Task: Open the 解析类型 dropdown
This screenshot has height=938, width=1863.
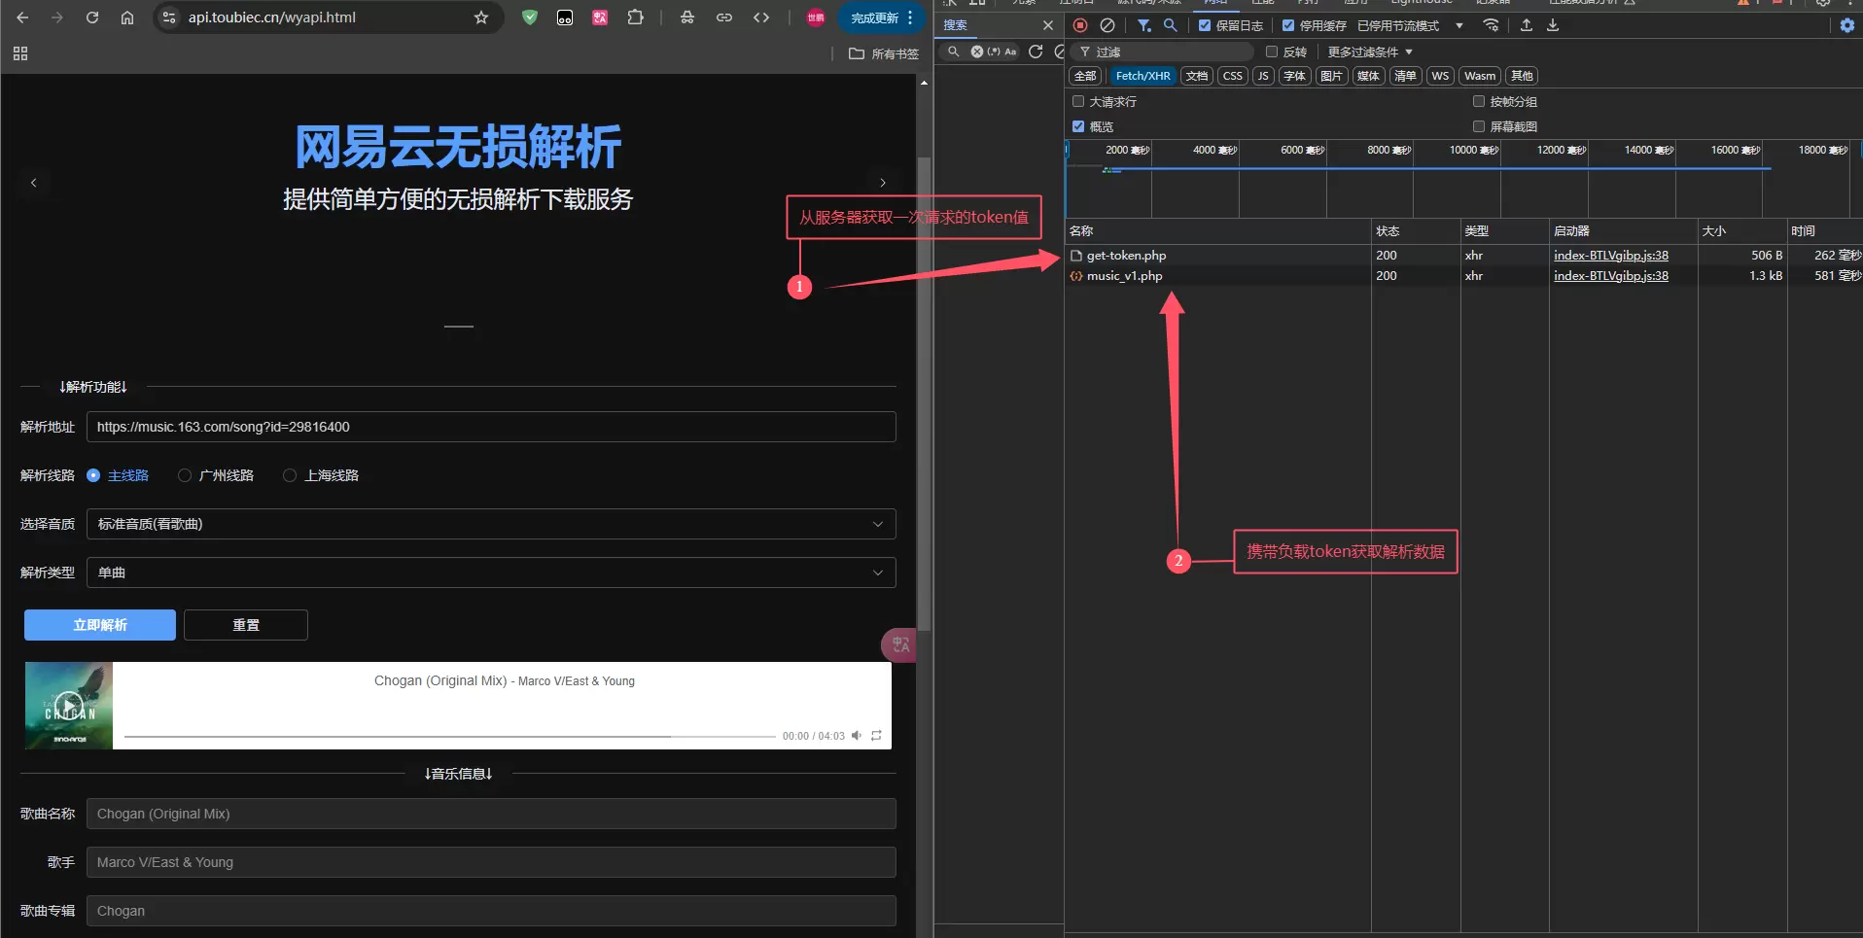Action: pos(491,573)
